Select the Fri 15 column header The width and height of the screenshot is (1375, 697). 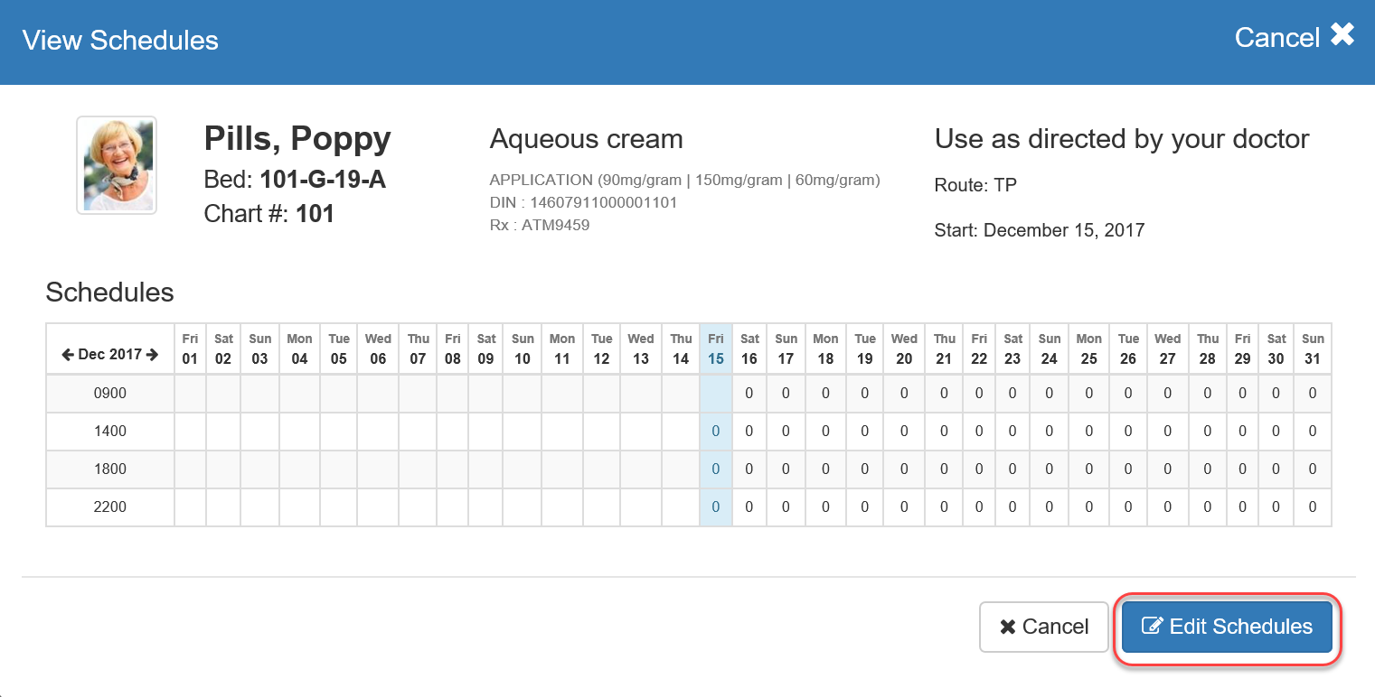(x=715, y=348)
